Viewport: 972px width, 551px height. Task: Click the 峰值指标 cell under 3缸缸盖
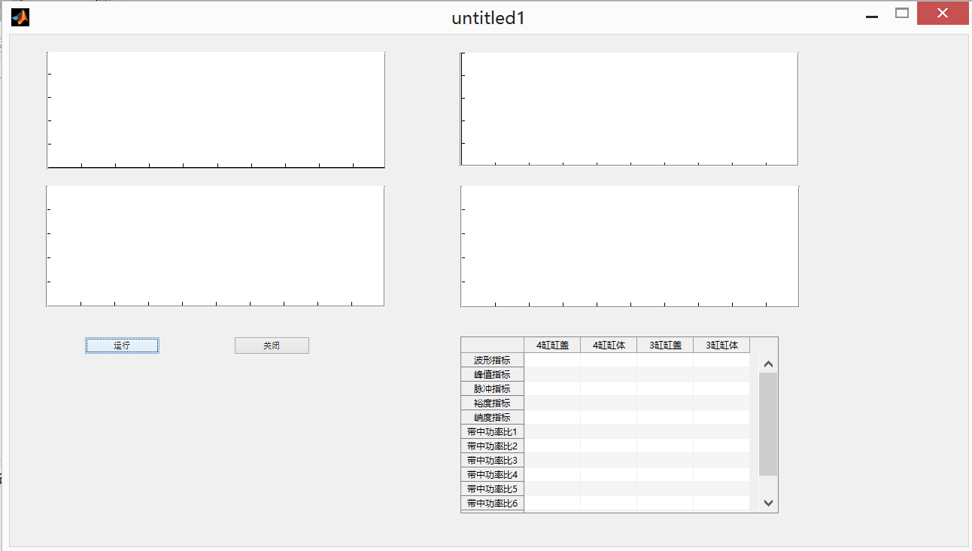tap(665, 374)
